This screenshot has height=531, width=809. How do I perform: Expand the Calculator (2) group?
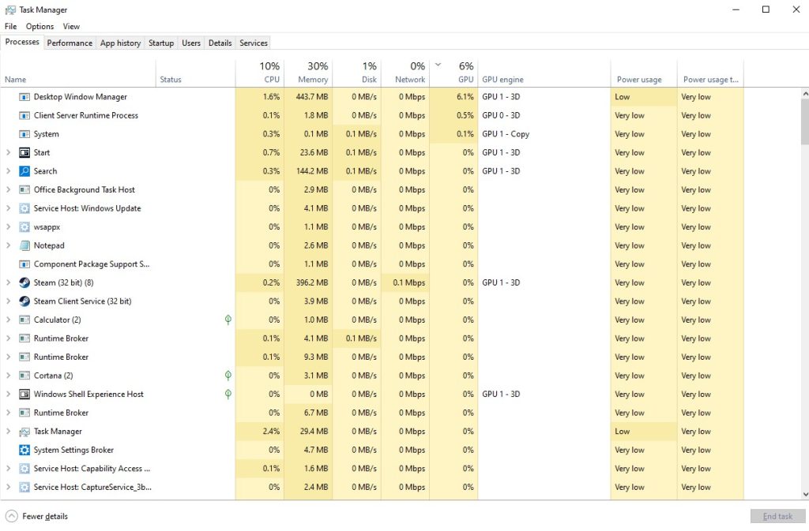(8, 320)
